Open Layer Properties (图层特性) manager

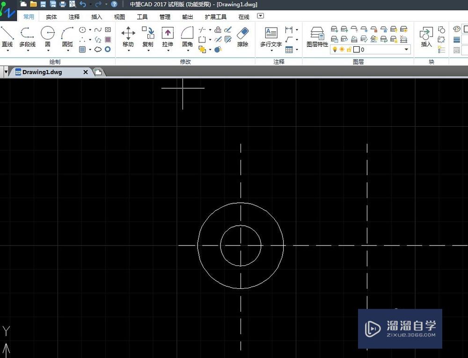click(317, 36)
